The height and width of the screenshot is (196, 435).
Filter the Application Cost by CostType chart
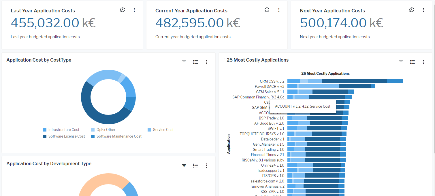(x=184, y=62)
